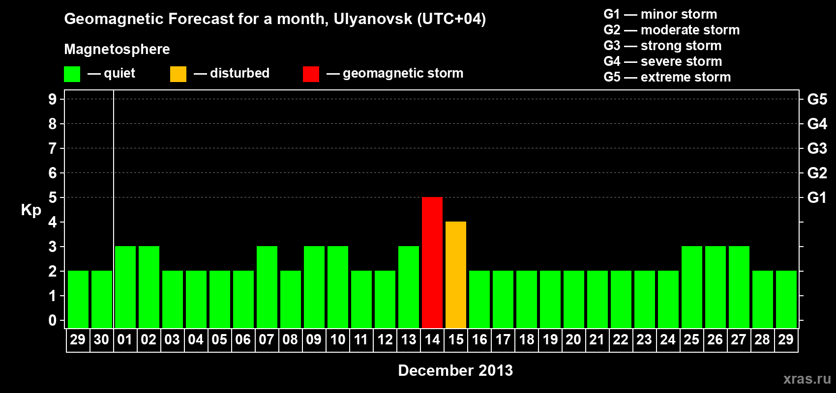This screenshot has width=836, height=393.
Task: Click the 'G5 — extreme storm' legend line
Action: pos(667,77)
